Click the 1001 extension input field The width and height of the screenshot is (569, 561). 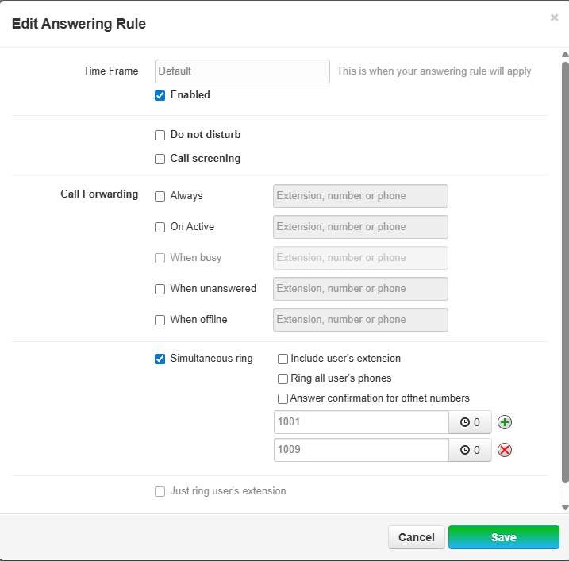point(361,423)
